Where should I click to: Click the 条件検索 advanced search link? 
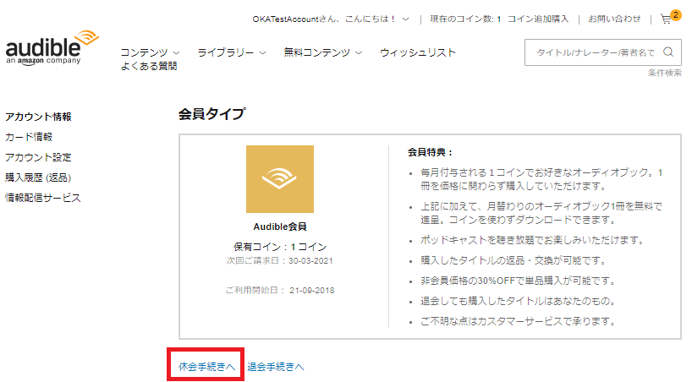tap(665, 73)
